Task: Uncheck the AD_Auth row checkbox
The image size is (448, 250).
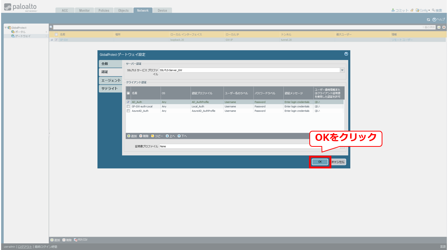Action: pyautogui.click(x=128, y=102)
